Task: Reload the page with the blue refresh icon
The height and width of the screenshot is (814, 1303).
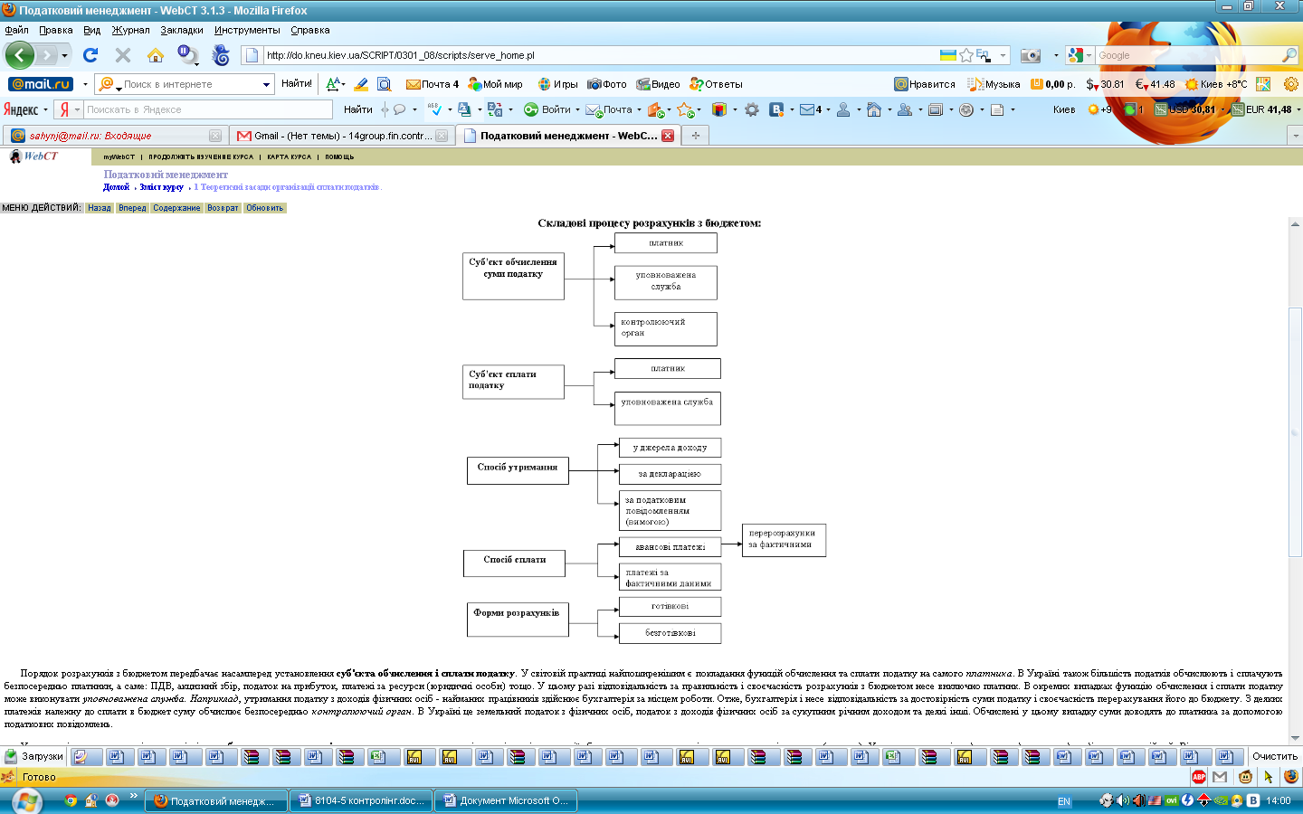Action: tap(90, 55)
